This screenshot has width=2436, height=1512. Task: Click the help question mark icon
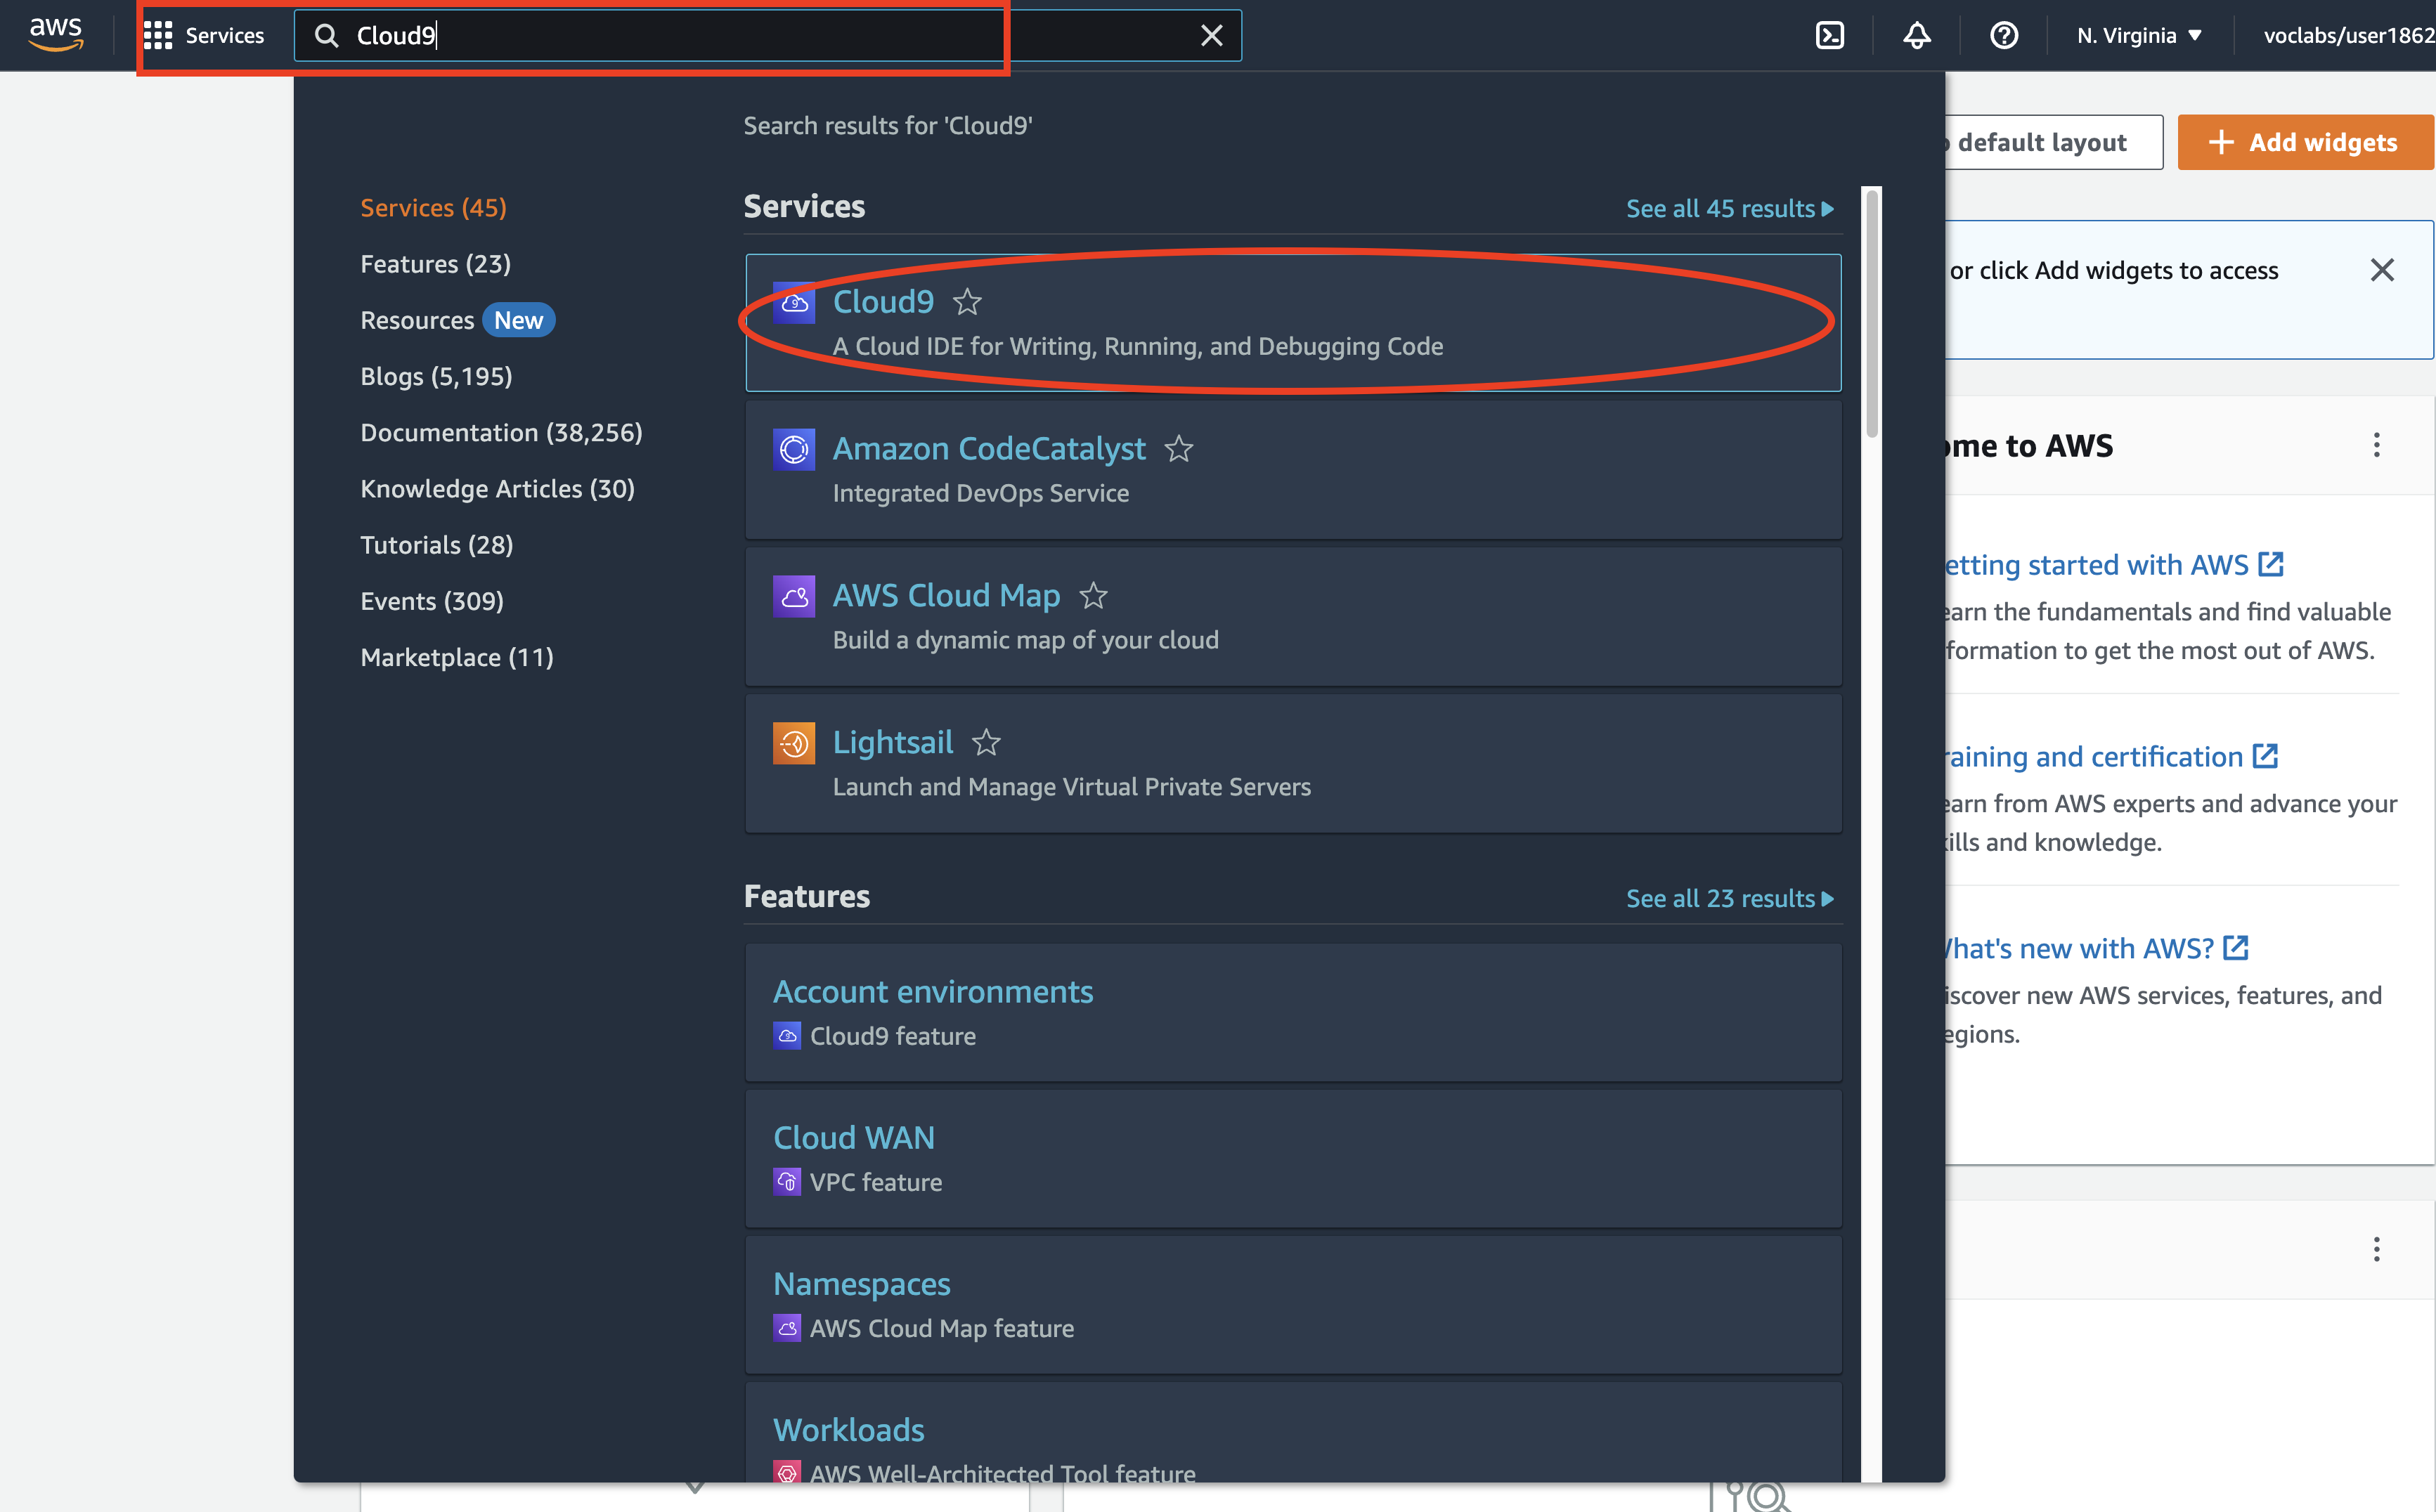tap(2003, 35)
